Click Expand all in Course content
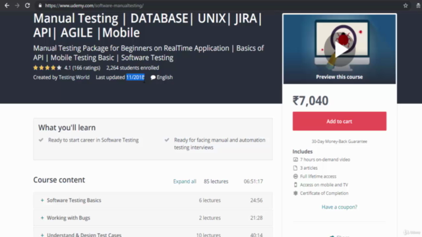Image resolution: width=422 pixels, height=237 pixels. pyautogui.click(x=185, y=182)
